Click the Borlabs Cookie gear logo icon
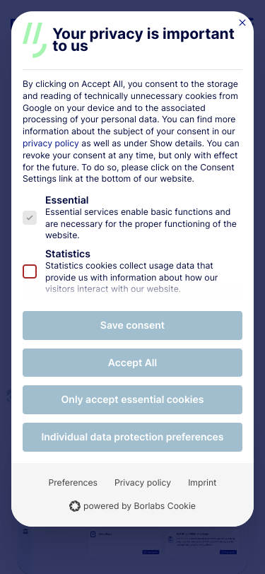265x574 pixels. [x=75, y=506]
